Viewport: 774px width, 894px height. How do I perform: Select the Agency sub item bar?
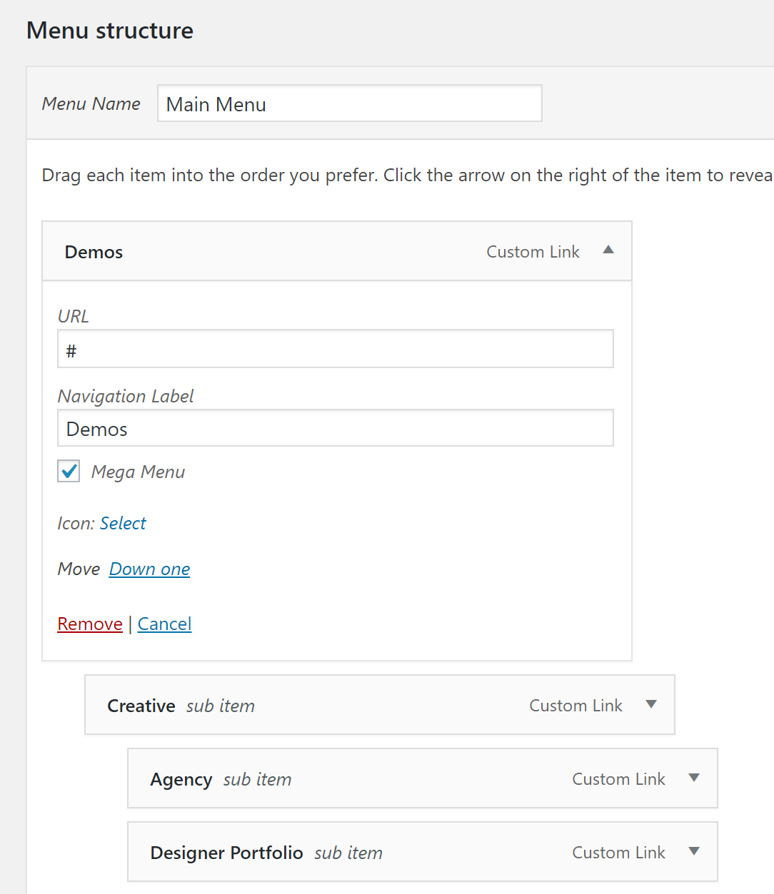point(423,778)
